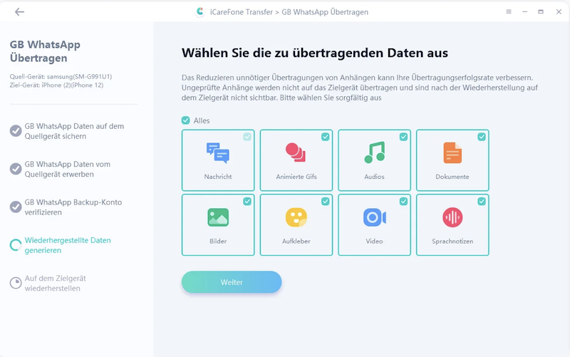Click the Animierte Gifs label
Screen dimensions: 570x357
coord(296,177)
